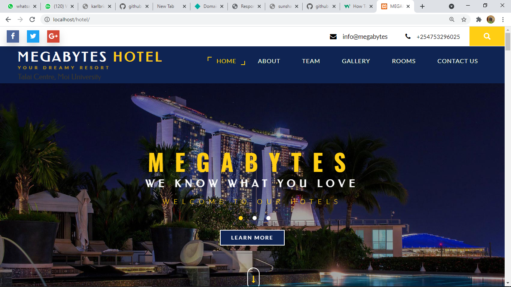Select the third slider dot
Image resolution: width=511 pixels, height=287 pixels.
(268, 218)
